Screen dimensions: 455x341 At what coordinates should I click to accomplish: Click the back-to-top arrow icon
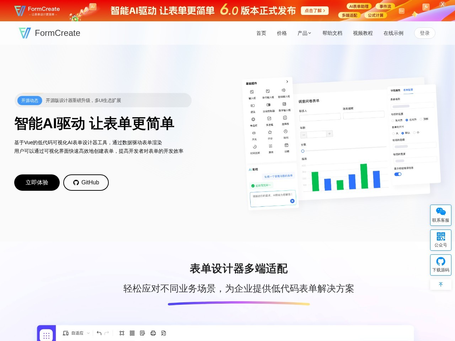(441, 285)
